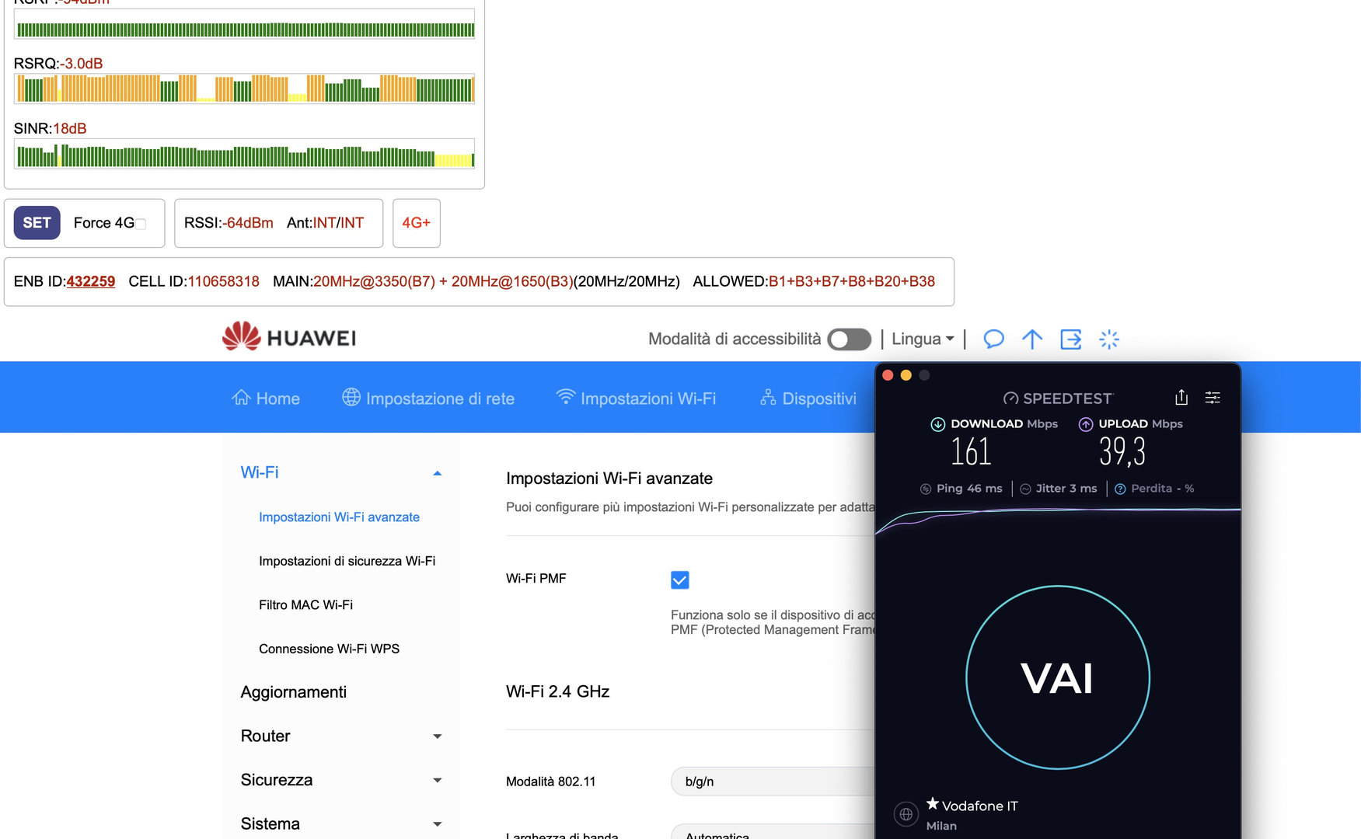Expand the Sicurezza sidebar section
Viewport: 1361px width, 839px height.
pyautogui.click(x=437, y=781)
